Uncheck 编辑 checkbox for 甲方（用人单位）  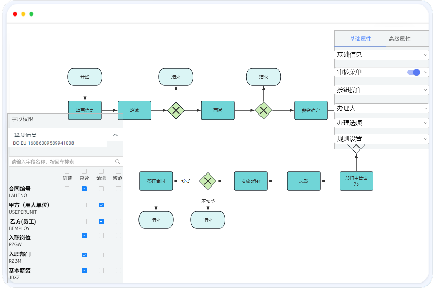tap(101, 205)
